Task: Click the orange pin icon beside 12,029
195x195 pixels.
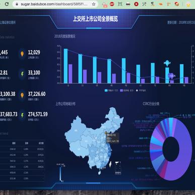Action: [22, 54]
